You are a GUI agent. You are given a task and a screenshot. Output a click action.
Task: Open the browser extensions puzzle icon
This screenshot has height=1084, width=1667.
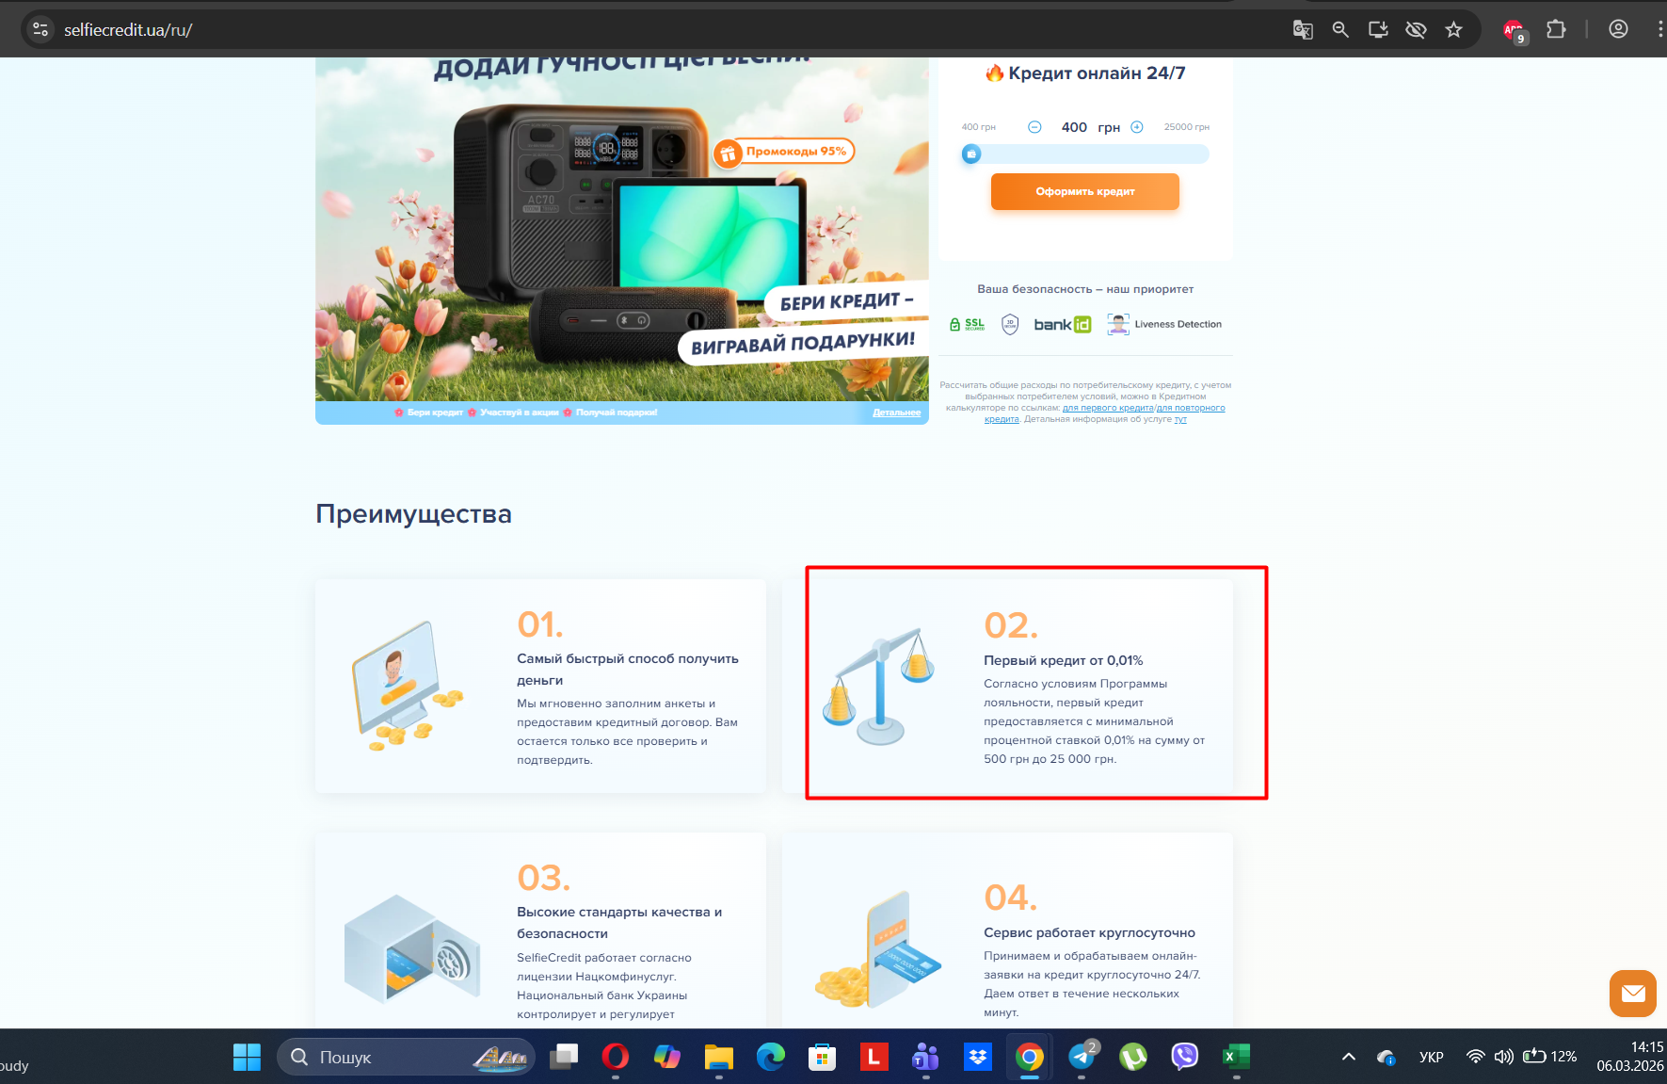pyautogui.click(x=1556, y=30)
